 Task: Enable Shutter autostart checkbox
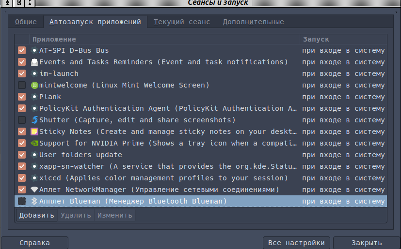point(22,120)
